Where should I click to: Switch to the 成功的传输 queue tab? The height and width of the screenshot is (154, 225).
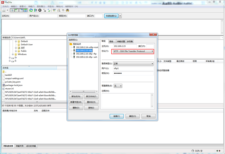(31, 146)
